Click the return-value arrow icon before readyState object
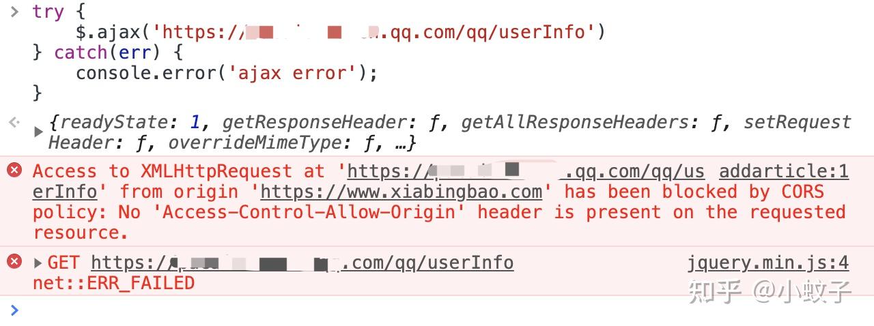 tap(14, 123)
